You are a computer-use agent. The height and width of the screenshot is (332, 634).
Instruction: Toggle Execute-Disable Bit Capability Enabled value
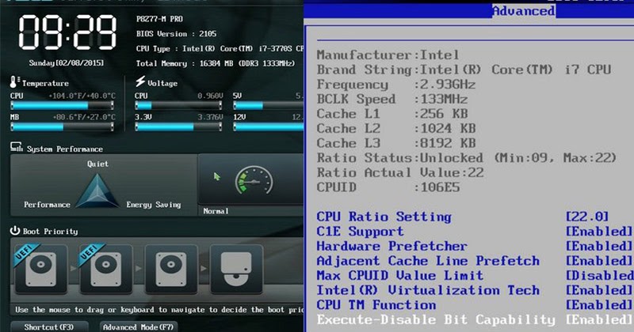598,320
